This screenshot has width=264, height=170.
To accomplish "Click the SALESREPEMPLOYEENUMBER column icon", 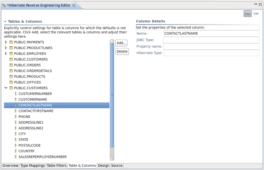I will click(16, 157).
